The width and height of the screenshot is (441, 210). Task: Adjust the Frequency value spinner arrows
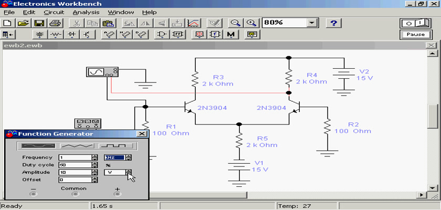pos(95,157)
